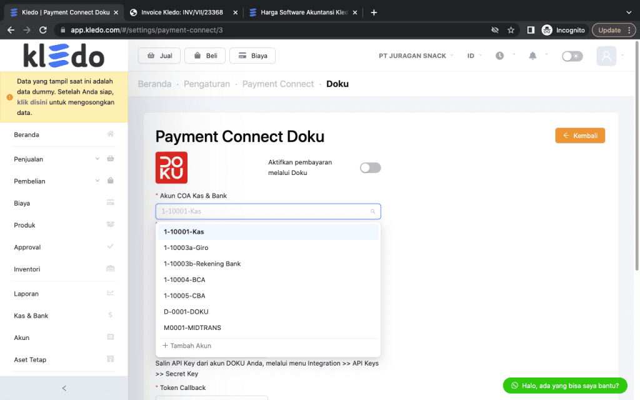The width and height of the screenshot is (640, 400).
Task: Click the Laporan chart icon in sidebar
Action: [110, 293]
